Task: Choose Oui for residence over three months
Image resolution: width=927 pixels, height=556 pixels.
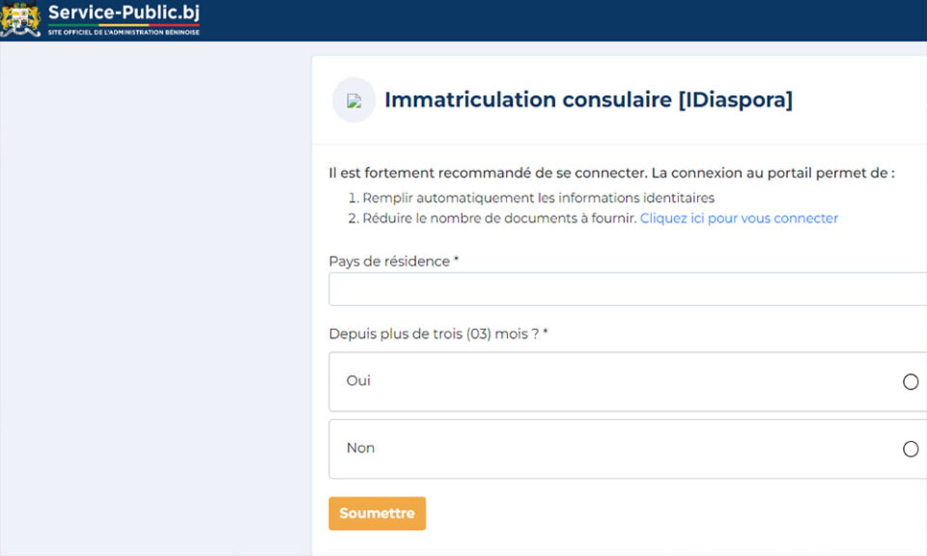Action: [x=910, y=382]
